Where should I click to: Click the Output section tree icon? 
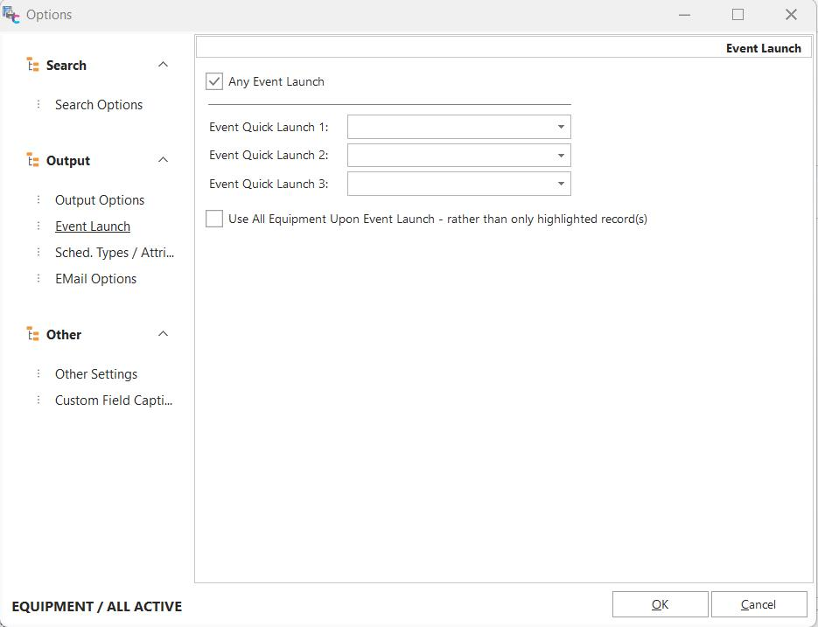click(33, 161)
